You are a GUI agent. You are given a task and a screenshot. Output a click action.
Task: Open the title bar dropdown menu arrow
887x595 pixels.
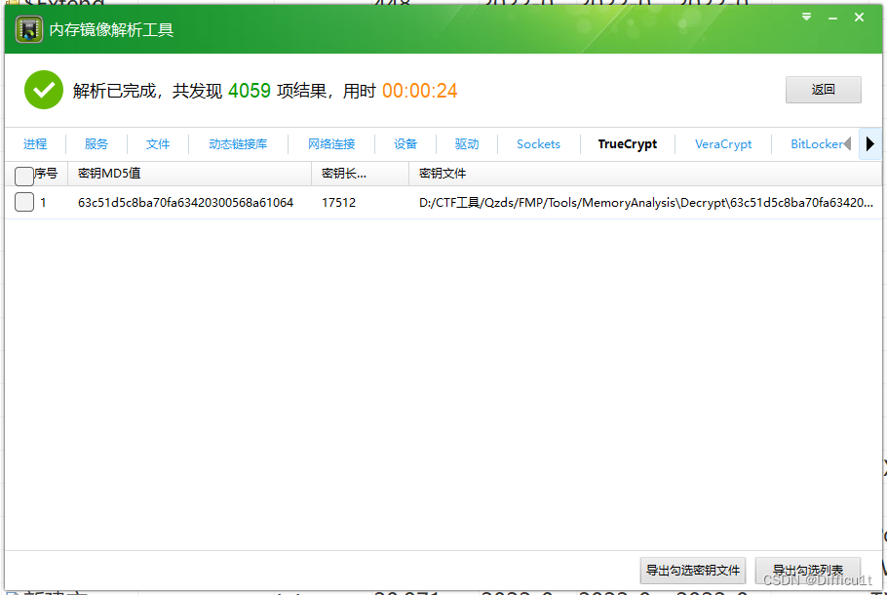pyautogui.click(x=807, y=17)
